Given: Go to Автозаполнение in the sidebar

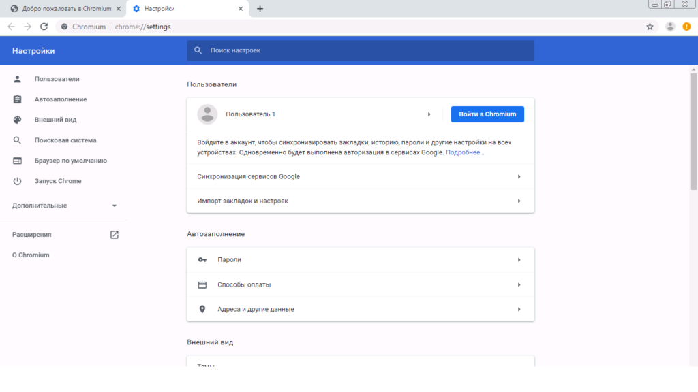Looking at the screenshot, I should (61, 99).
